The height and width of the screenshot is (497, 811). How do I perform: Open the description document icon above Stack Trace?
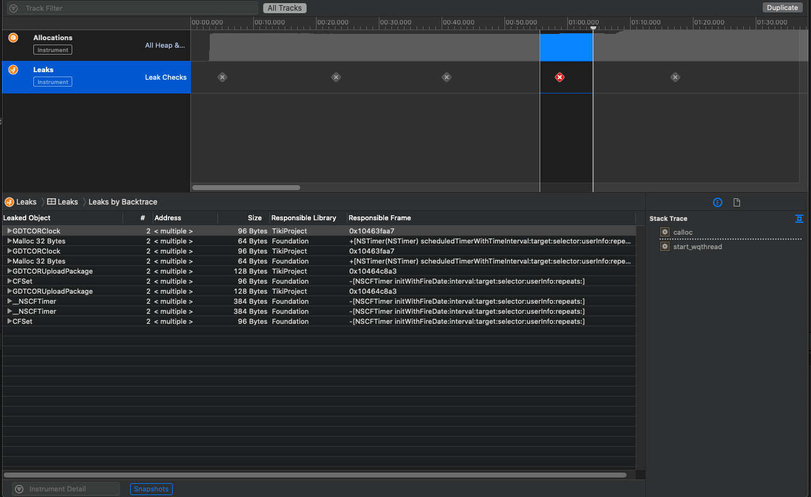[736, 202]
